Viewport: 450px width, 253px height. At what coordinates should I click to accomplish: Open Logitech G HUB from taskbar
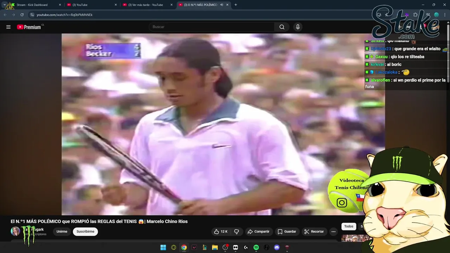pos(246,247)
